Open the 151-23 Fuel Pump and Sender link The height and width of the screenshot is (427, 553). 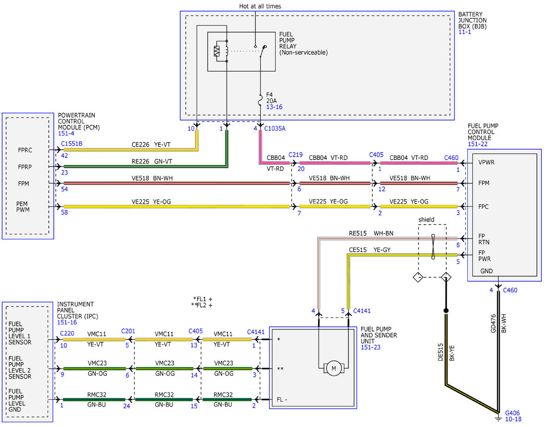point(370,347)
